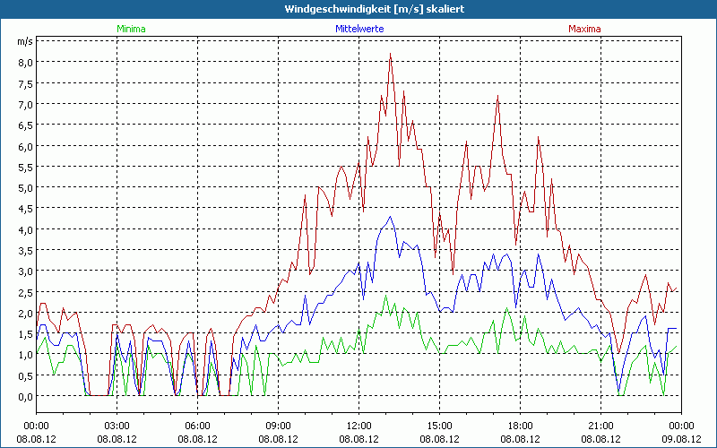Select the red Maxima legend label
This screenshot has width=717, height=448.
[584, 29]
